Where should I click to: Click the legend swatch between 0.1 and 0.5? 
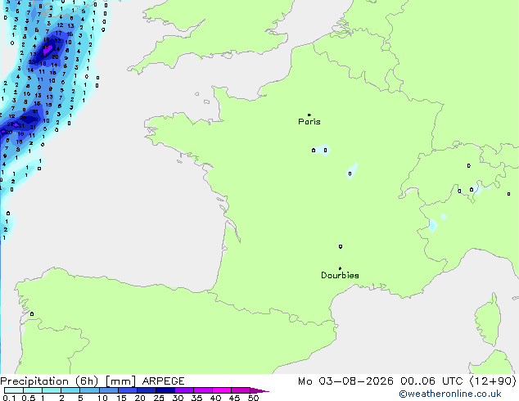[14, 390]
